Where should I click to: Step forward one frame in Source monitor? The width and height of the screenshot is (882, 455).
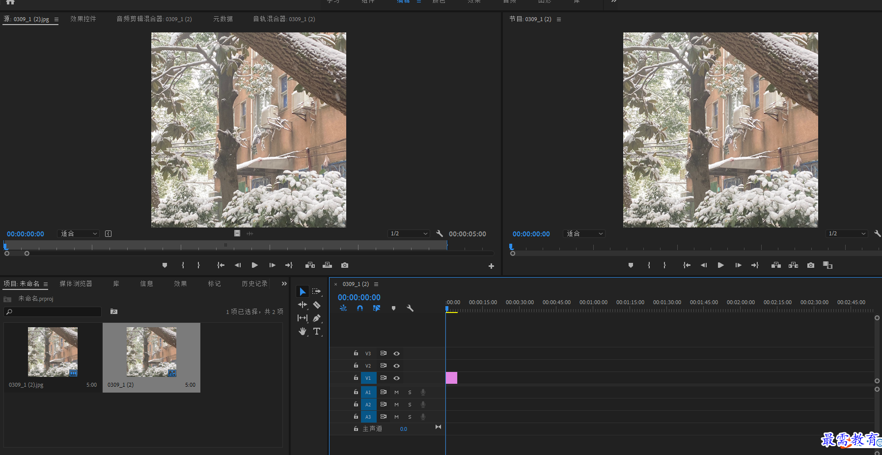pyautogui.click(x=272, y=265)
